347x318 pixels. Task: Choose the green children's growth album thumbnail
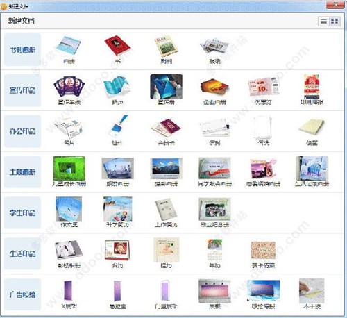pos(69,168)
